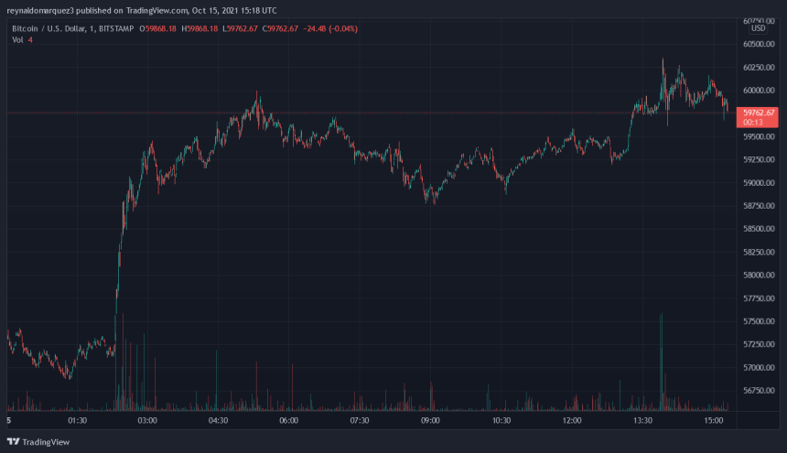Click the TradingView wordmark text
The height and width of the screenshot is (453, 787).
pyautogui.click(x=46, y=442)
